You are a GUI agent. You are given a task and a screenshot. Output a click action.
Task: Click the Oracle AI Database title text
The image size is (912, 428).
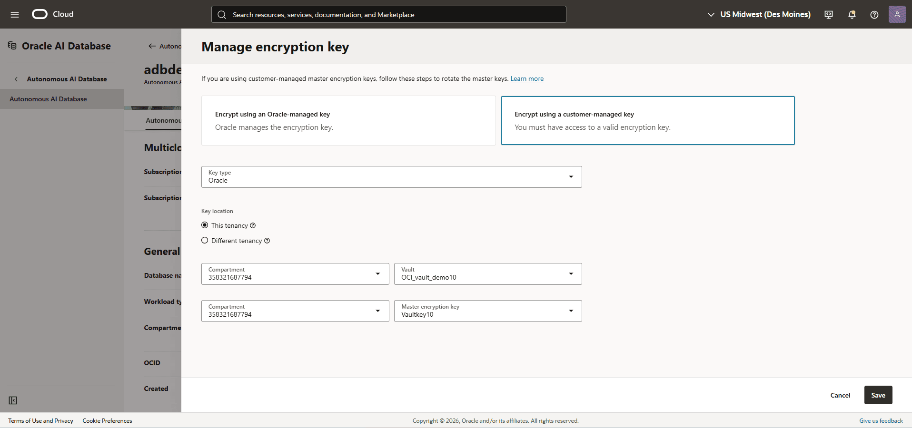[x=66, y=46]
